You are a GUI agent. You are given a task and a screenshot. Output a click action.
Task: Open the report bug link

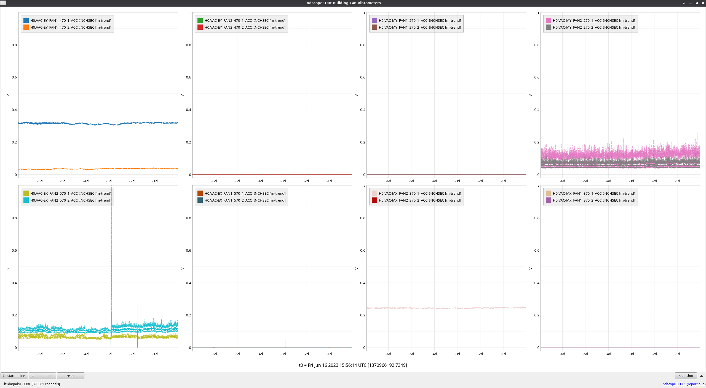pyautogui.click(x=696, y=384)
